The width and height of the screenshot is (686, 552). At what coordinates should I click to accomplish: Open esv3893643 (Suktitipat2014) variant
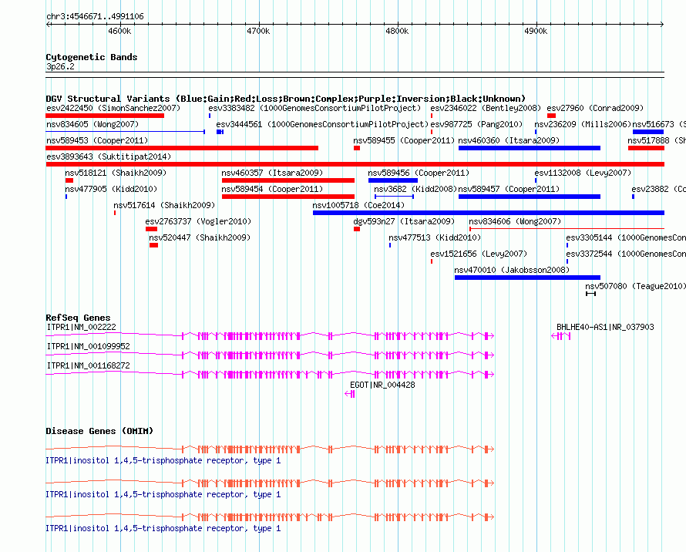point(109,157)
